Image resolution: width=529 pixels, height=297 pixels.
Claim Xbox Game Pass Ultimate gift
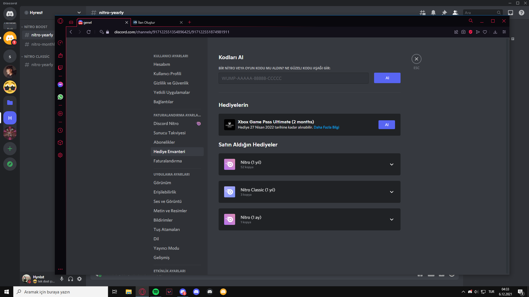386,125
